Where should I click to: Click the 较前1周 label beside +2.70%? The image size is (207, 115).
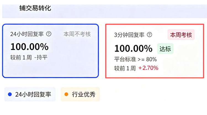point(125,68)
